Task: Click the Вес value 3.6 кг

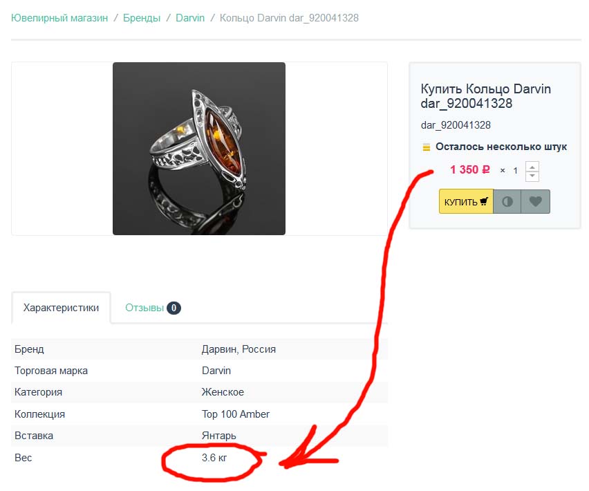Action: click(x=214, y=458)
